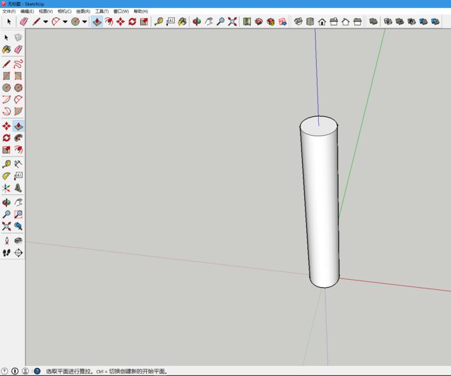Screen dimensions: 451x376
Task: Click Zoom Extents in top toolbar
Action: (232, 21)
